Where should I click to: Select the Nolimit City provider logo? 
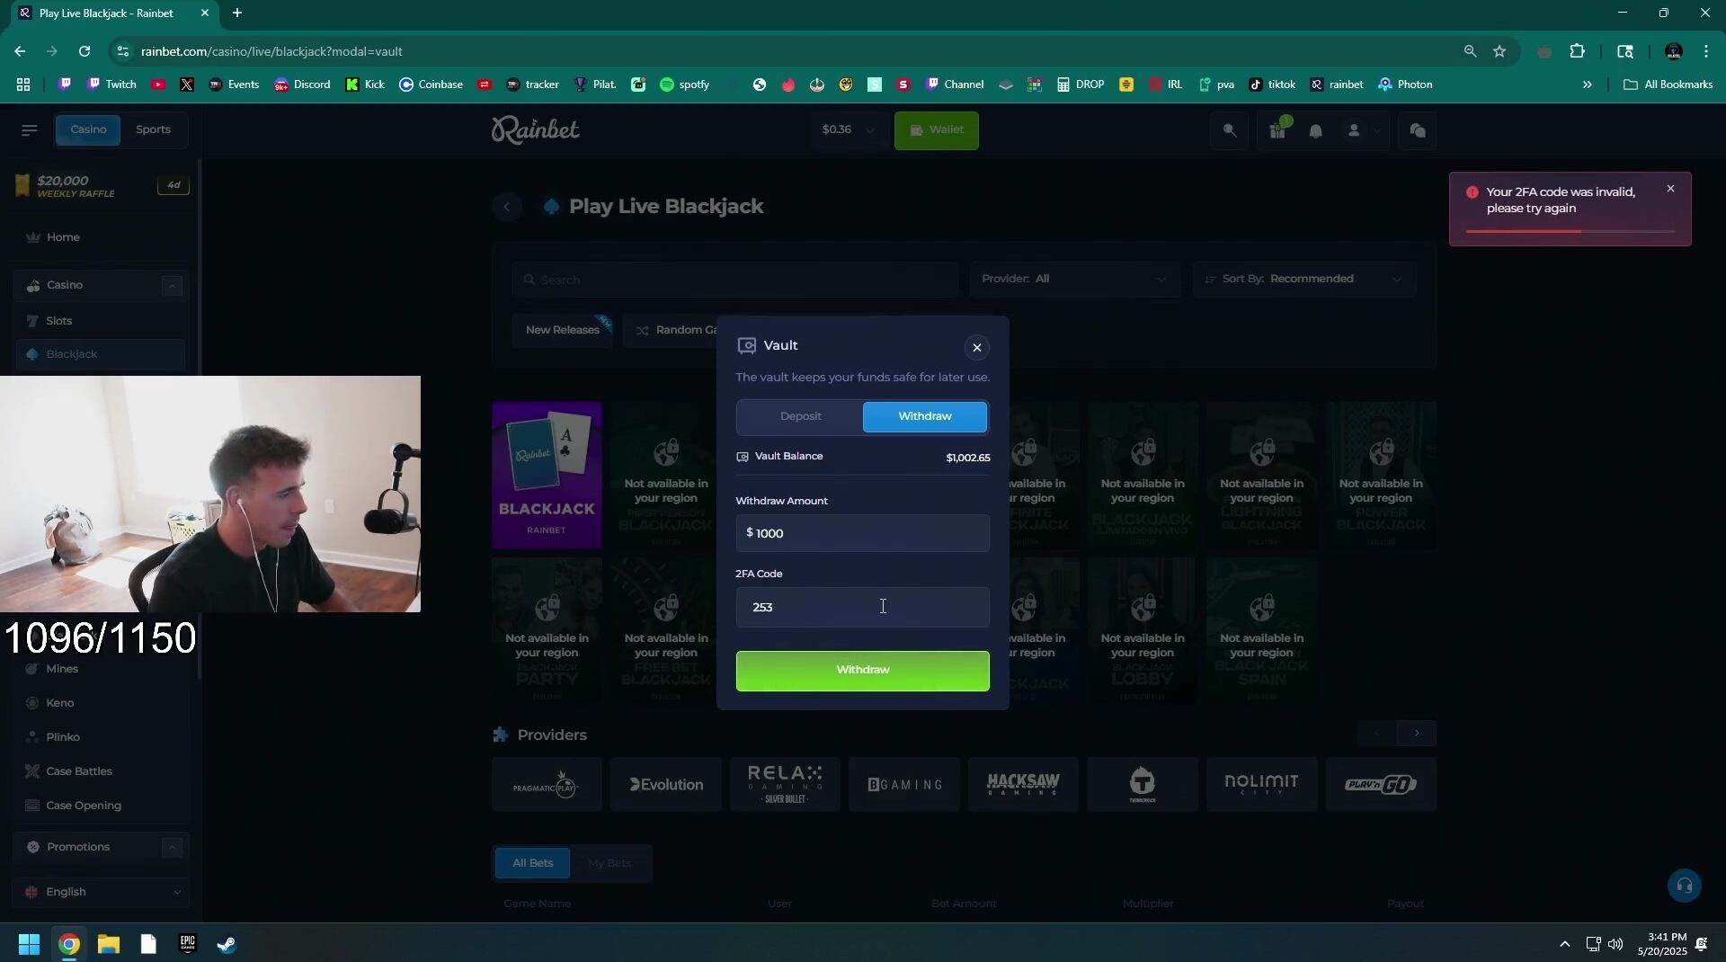[1261, 785]
